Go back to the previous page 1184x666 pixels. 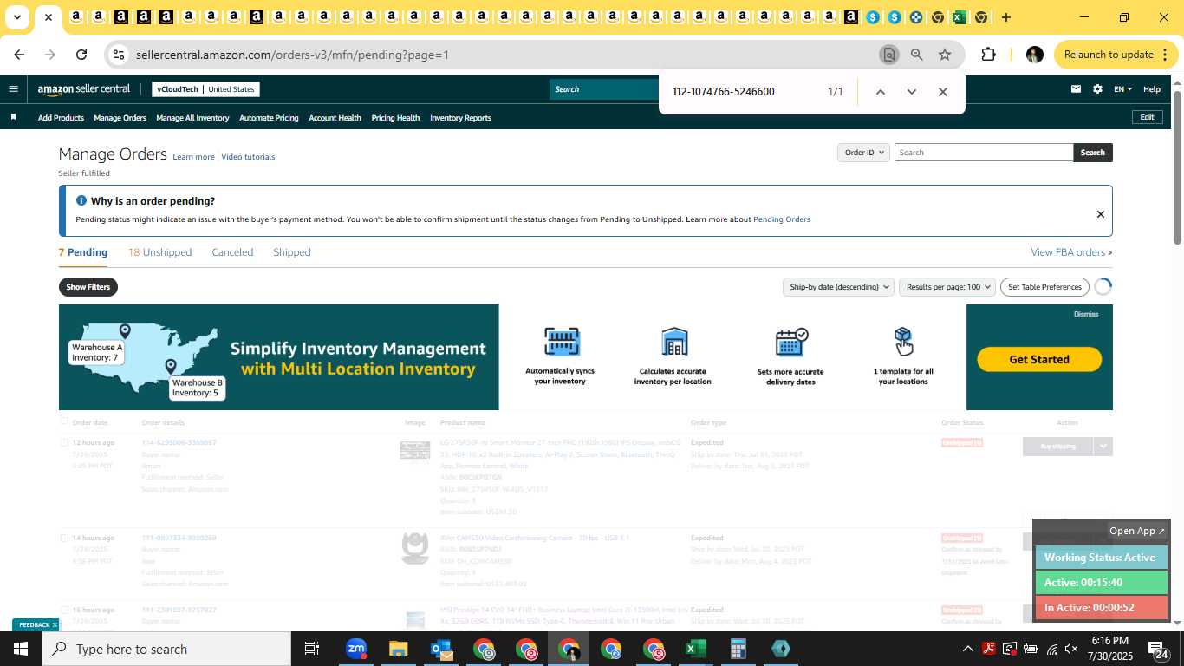coord(19,55)
